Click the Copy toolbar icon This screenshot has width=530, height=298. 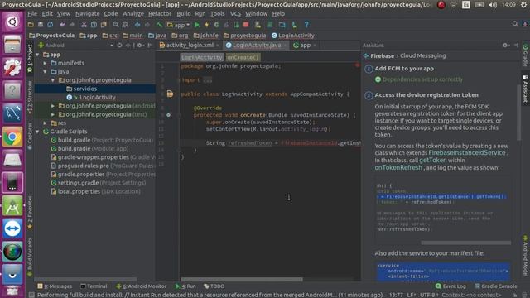(94, 25)
